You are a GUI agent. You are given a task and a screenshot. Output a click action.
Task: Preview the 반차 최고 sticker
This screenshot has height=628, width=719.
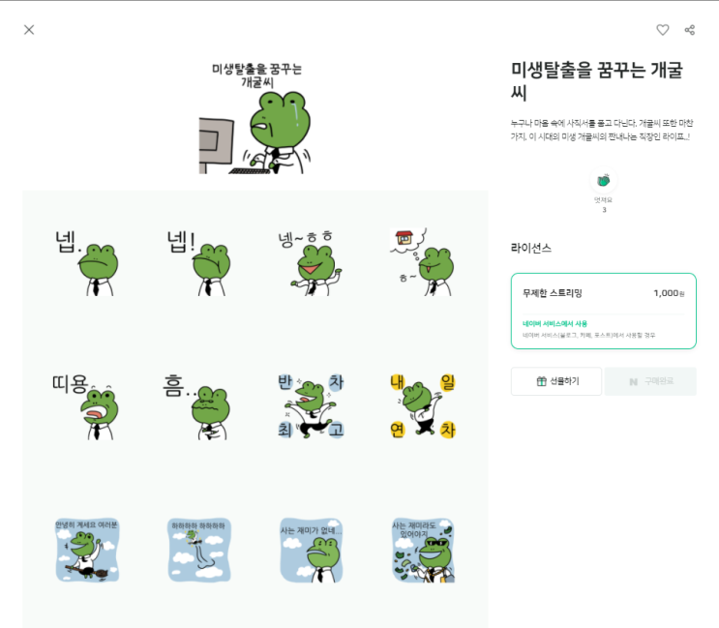(312, 406)
